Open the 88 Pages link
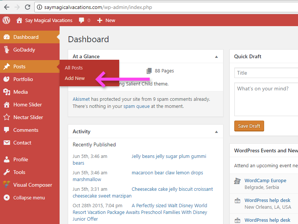This screenshot has height=224, width=298. click(164, 71)
